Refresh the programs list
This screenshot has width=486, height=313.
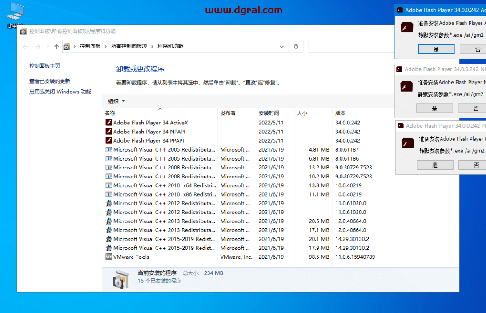[296, 47]
